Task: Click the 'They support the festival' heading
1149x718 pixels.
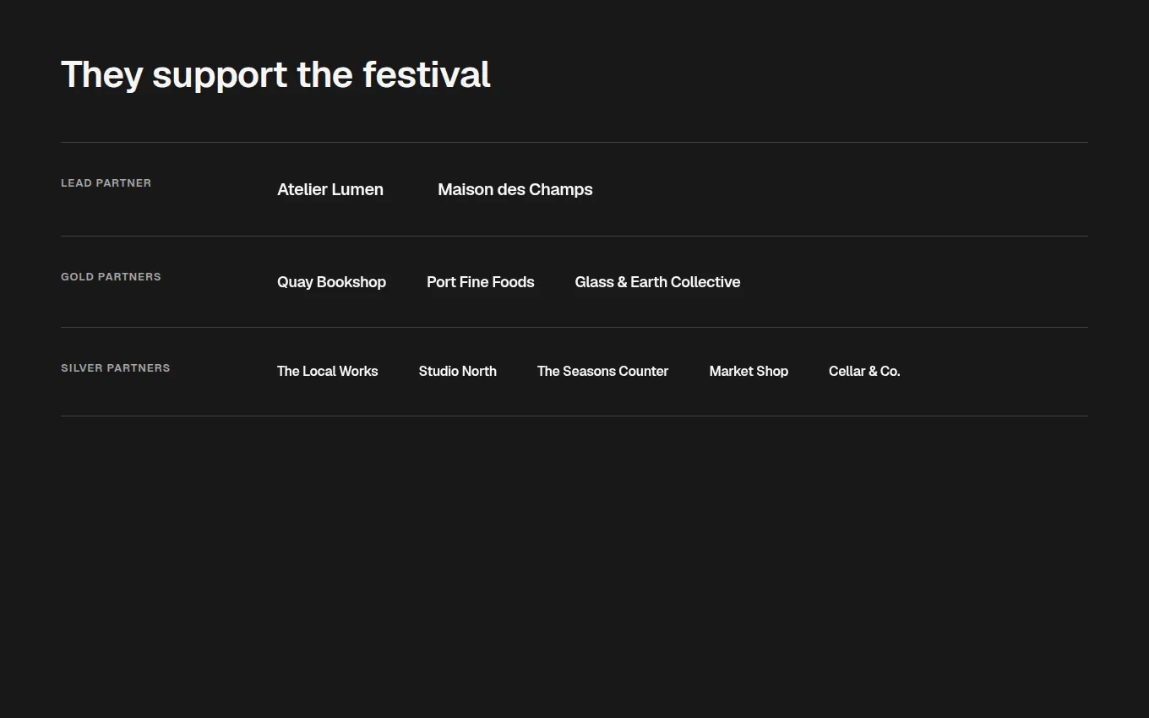Action: point(275,74)
